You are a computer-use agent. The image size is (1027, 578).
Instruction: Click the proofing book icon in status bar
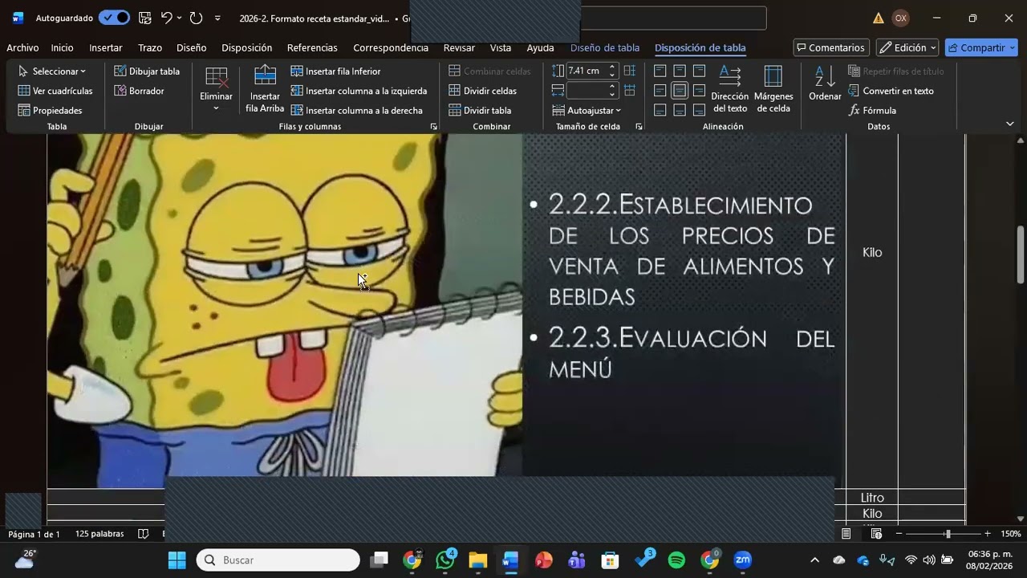pyautogui.click(x=143, y=534)
